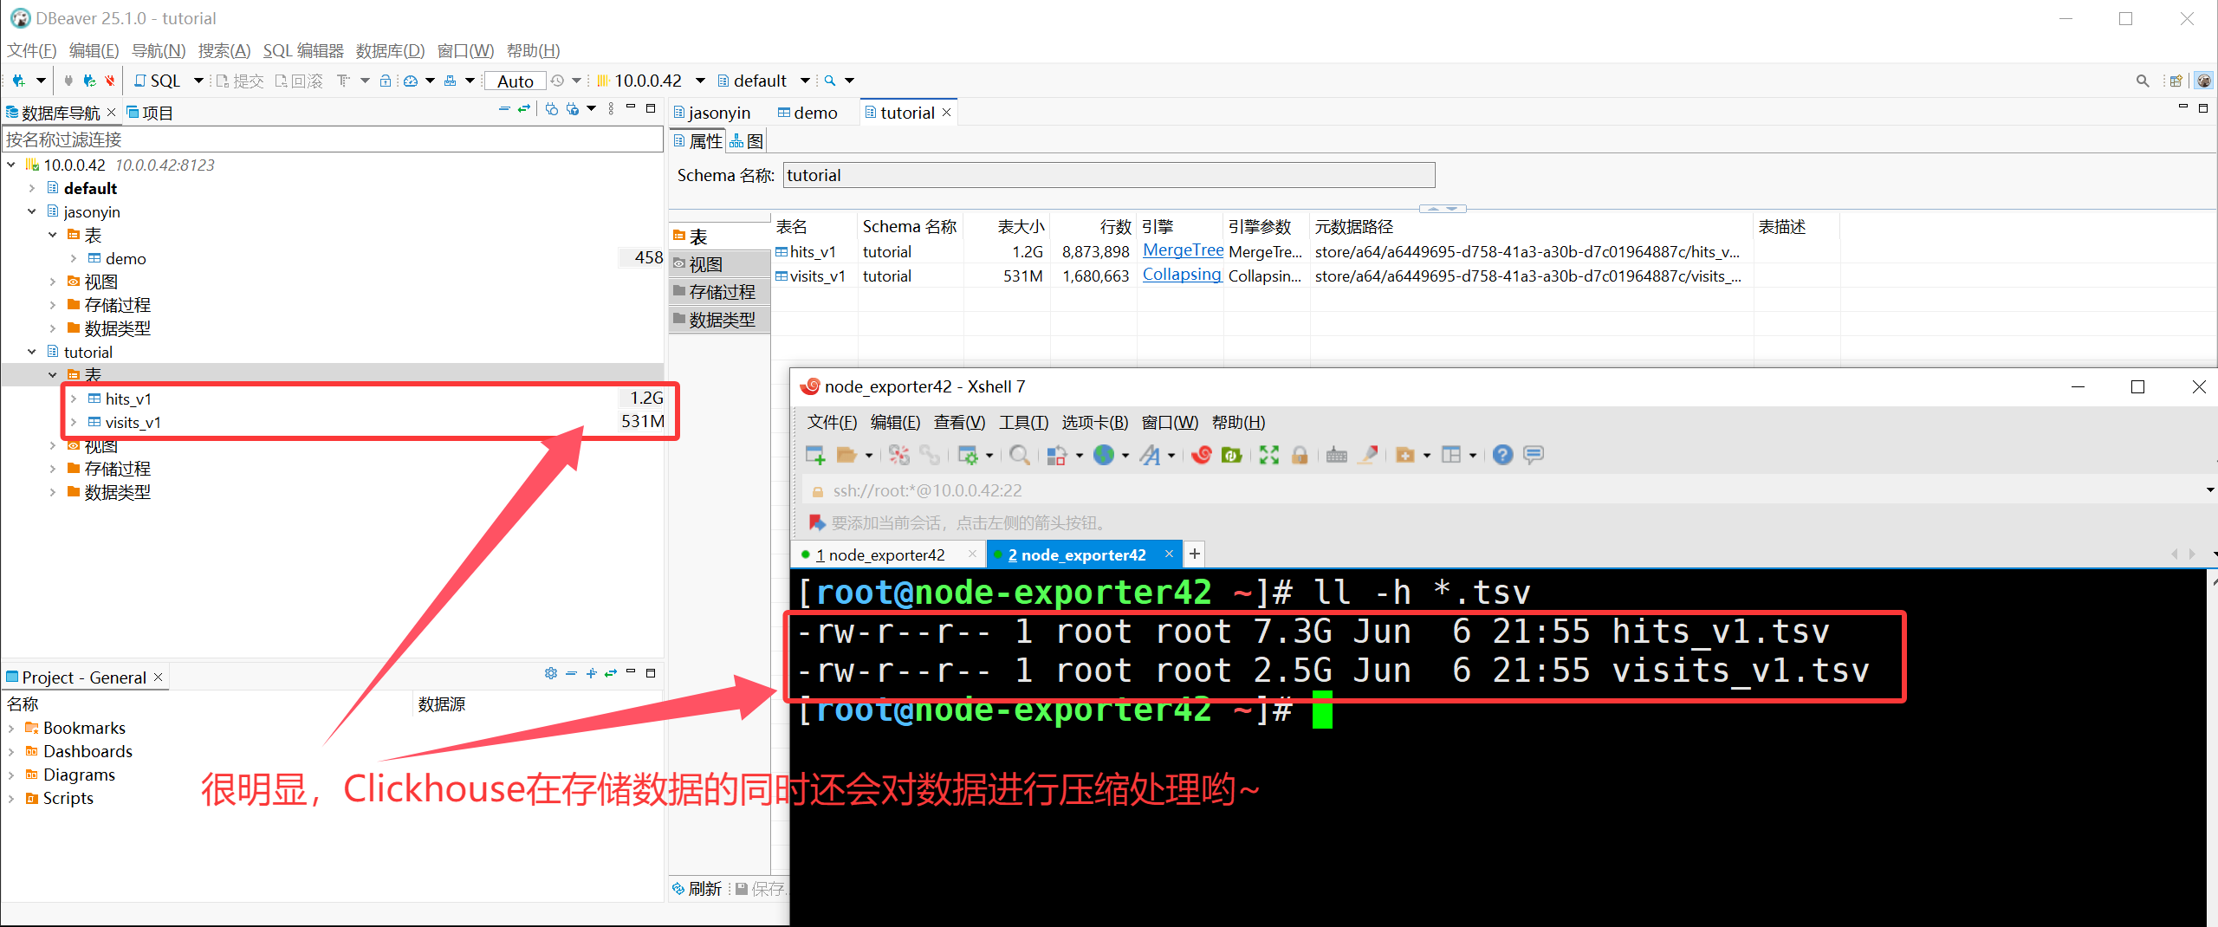The image size is (2218, 927).
Task: Click the bookmark arrow icon to add current session
Action: [816, 522]
